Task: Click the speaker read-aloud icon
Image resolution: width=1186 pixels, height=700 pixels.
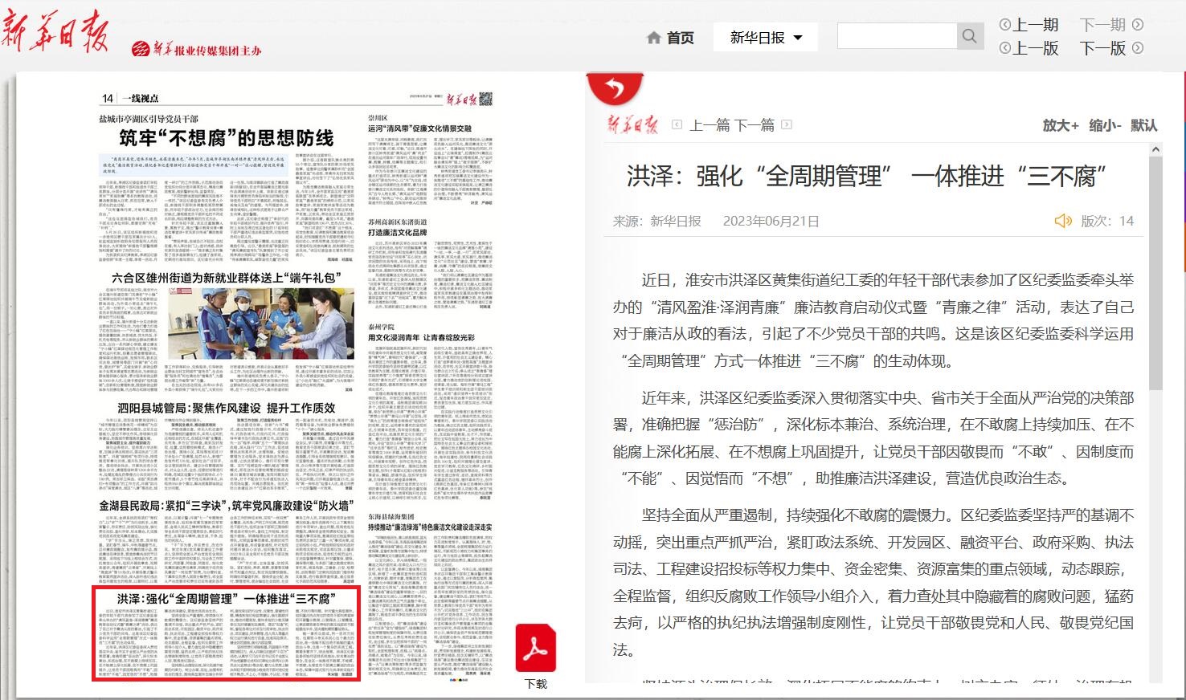Action: coord(1063,221)
